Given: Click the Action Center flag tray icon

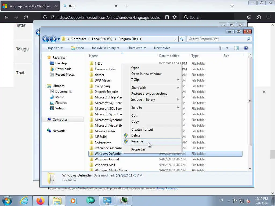Looking at the screenshot, I should tap(235, 201).
